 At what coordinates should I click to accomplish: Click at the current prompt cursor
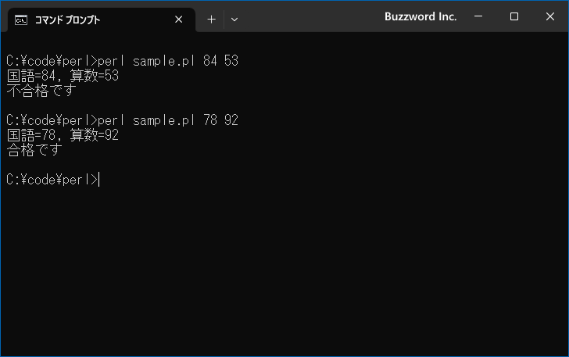(x=99, y=180)
